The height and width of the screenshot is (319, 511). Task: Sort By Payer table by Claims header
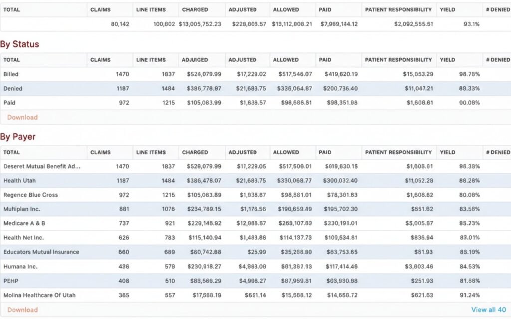(x=100, y=152)
